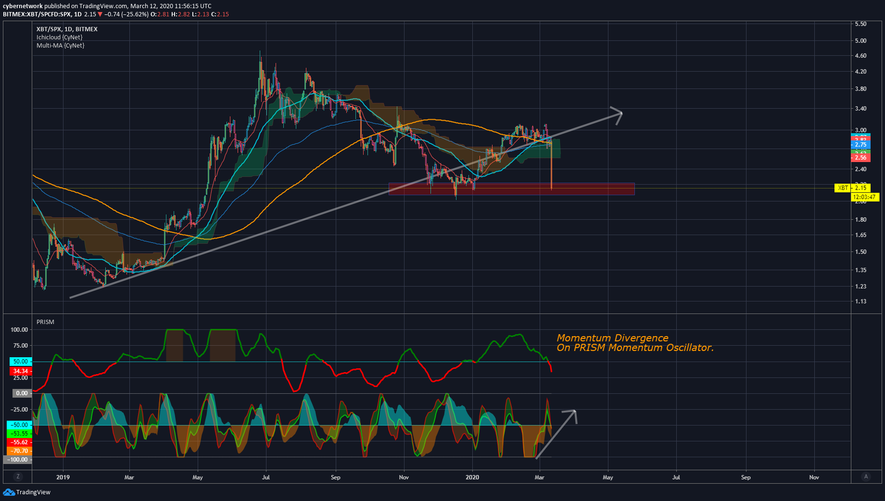Viewport: 885px width, 501px height.
Task: Click the Nov label before 2020 on axis
Action: click(404, 477)
